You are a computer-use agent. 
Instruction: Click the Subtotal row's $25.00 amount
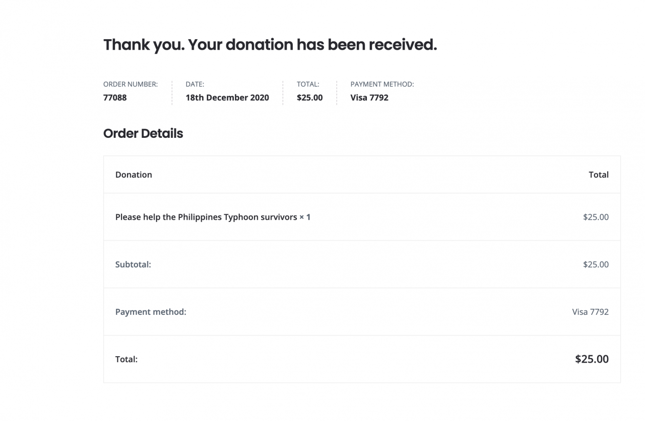pos(596,265)
